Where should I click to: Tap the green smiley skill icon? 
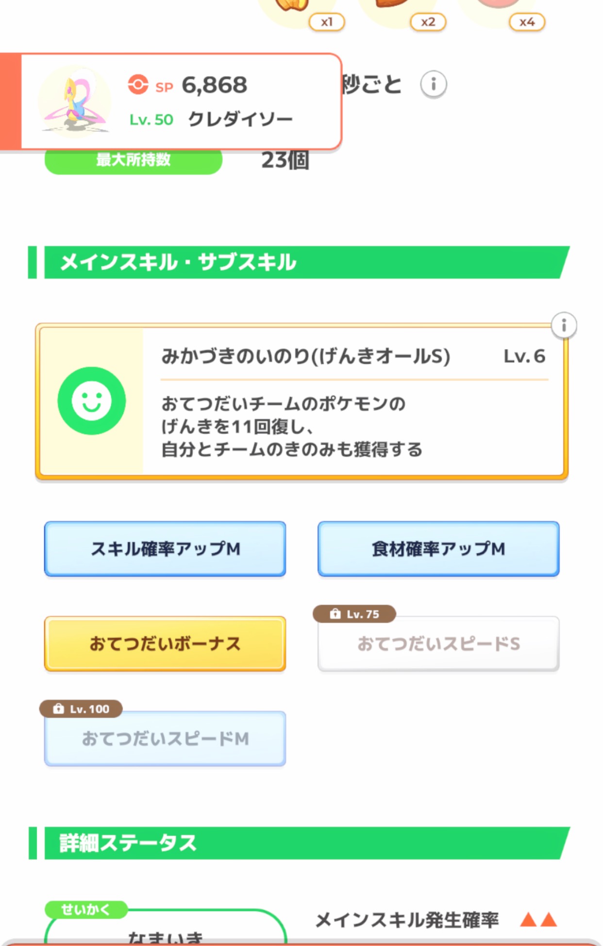pos(92,401)
